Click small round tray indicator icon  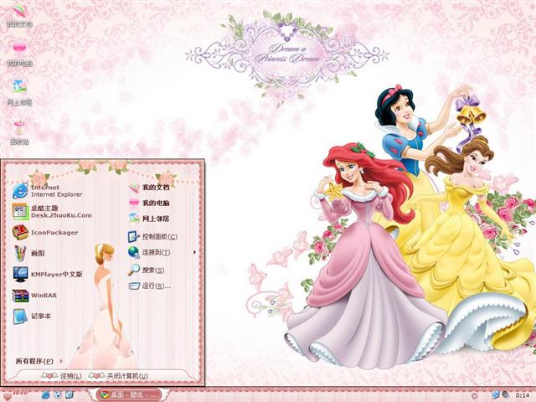coord(475,395)
